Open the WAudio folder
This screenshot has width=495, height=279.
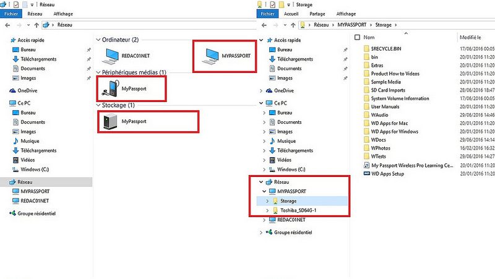click(376, 115)
